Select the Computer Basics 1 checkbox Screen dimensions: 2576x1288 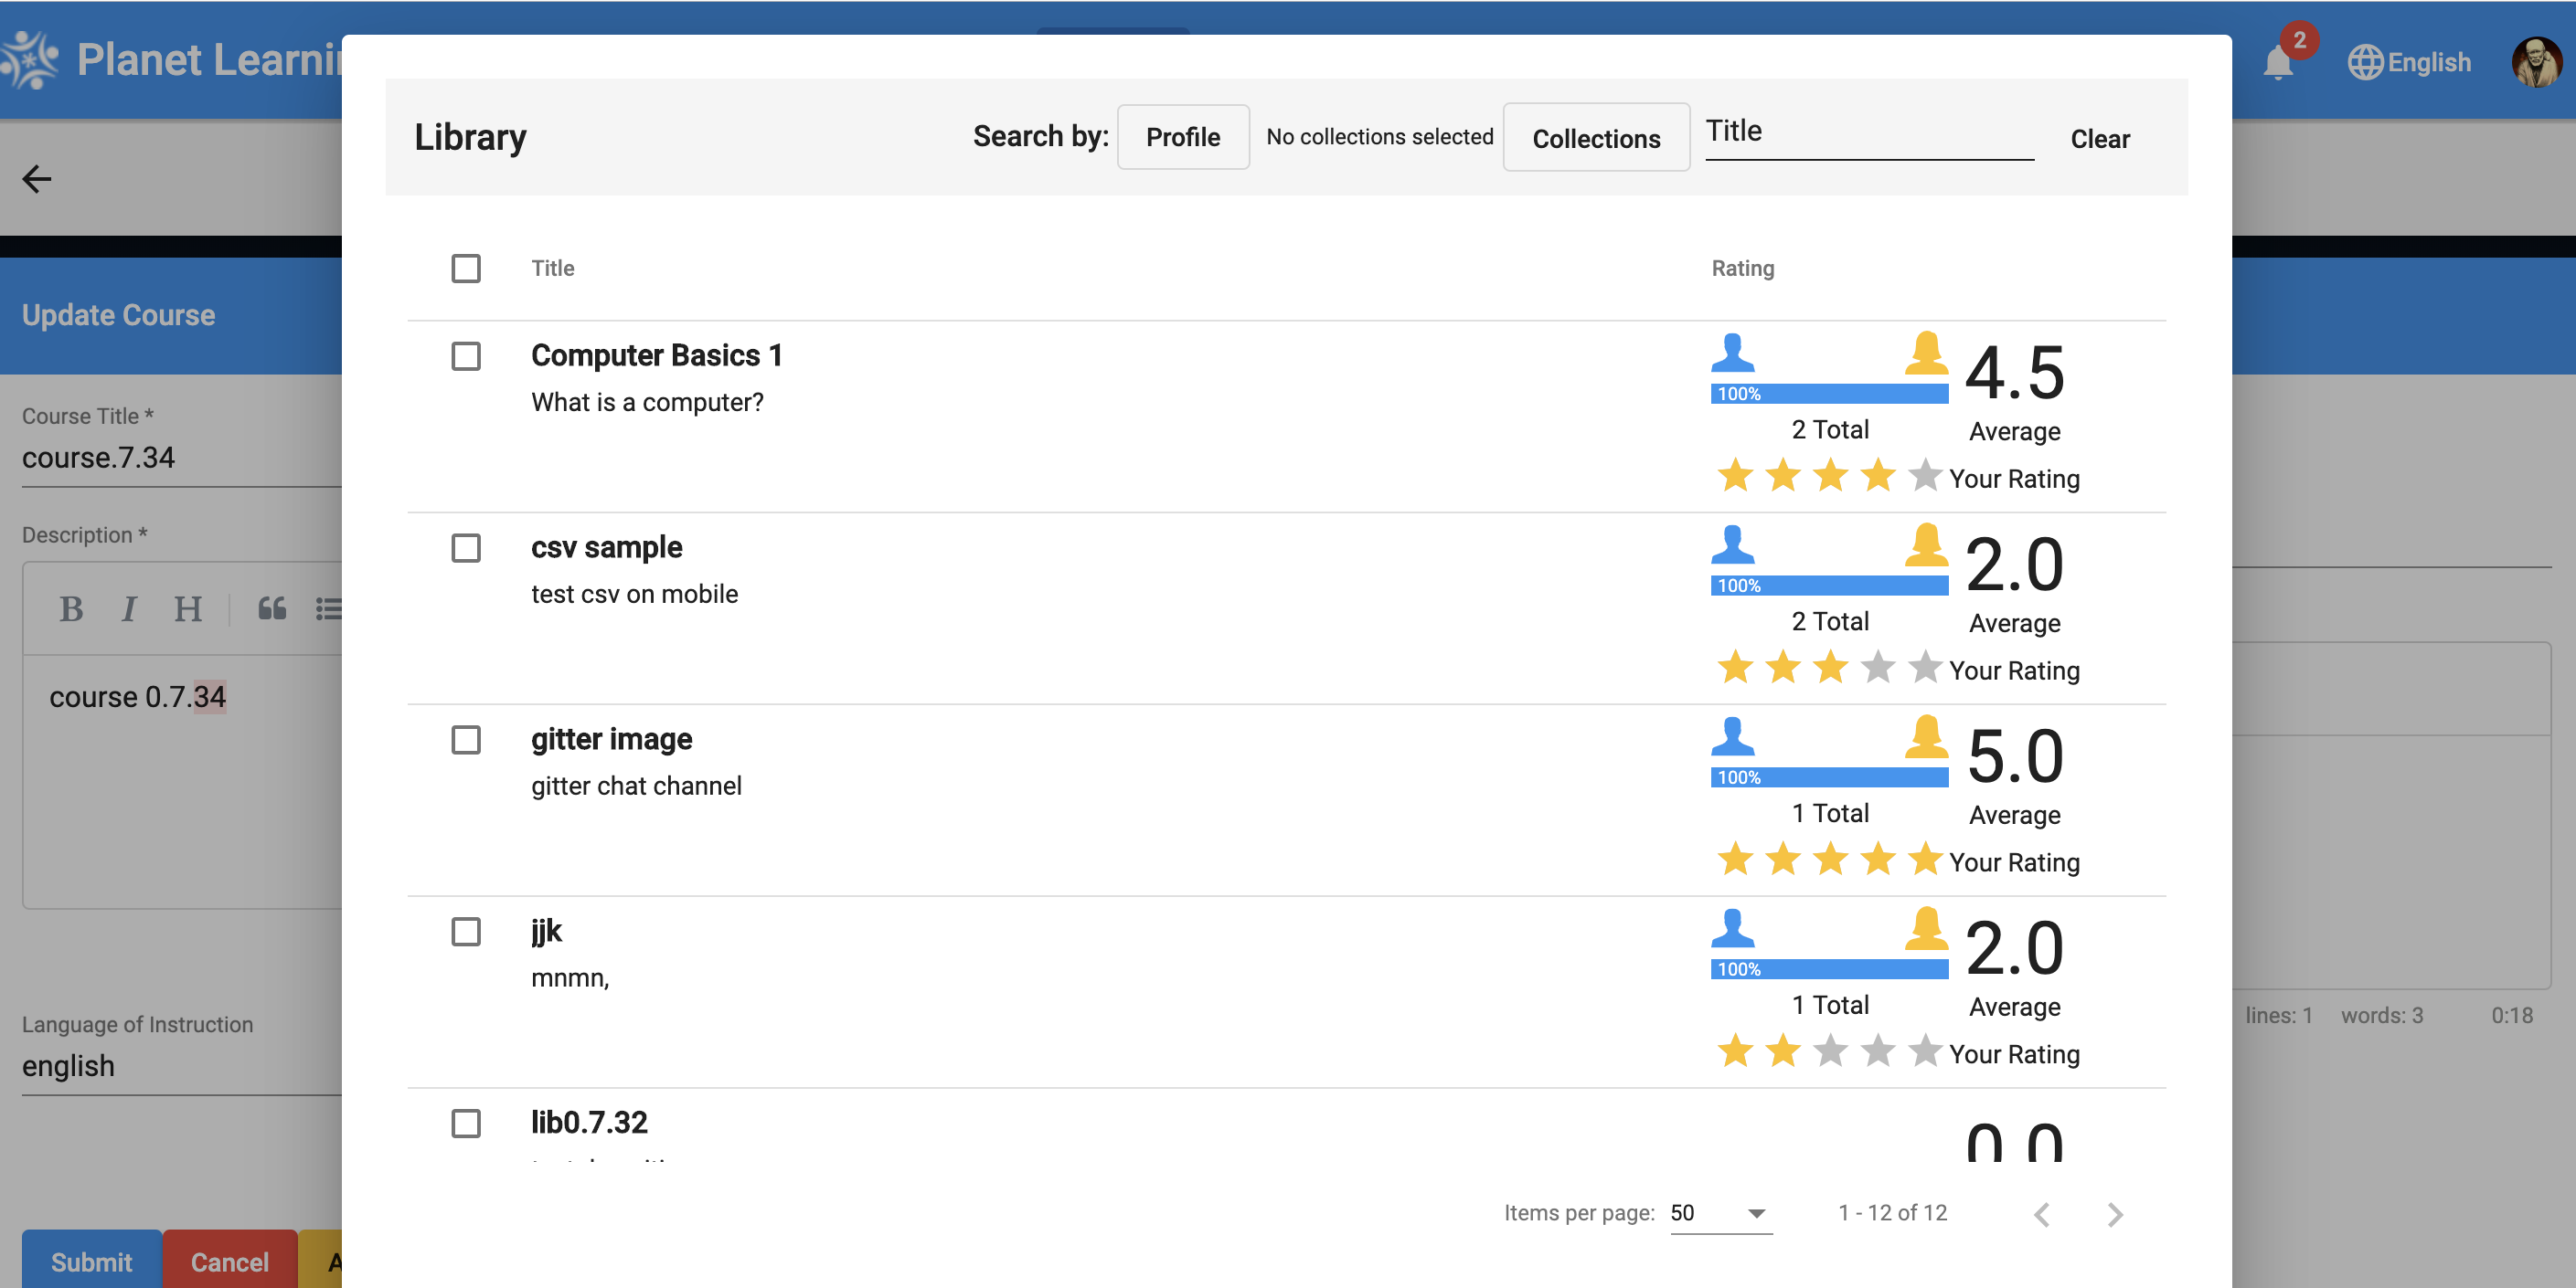[465, 357]
